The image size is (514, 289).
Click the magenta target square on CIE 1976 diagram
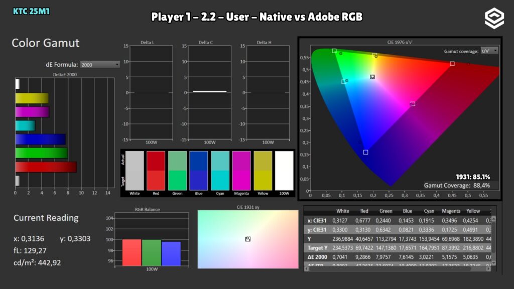(x=413, y=104)
